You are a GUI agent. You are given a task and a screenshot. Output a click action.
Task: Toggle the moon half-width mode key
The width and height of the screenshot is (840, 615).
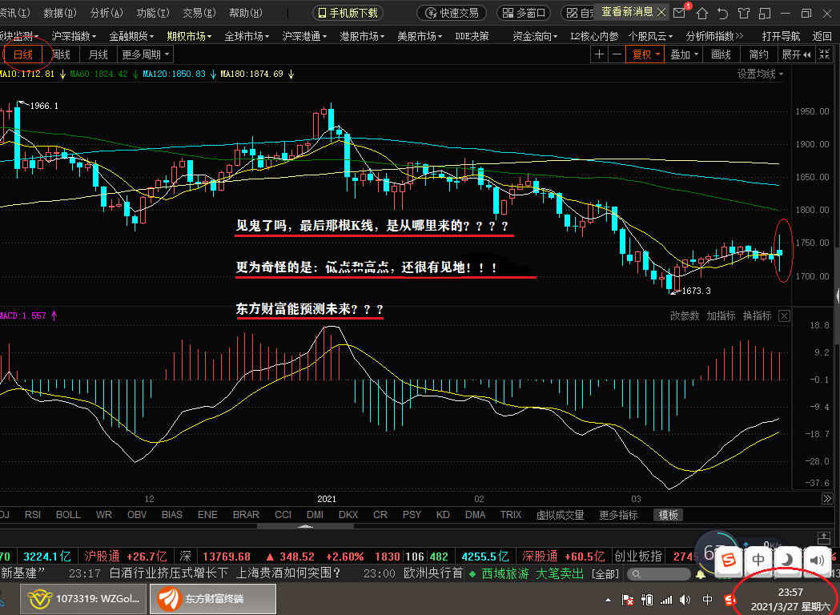coord(787,561)
